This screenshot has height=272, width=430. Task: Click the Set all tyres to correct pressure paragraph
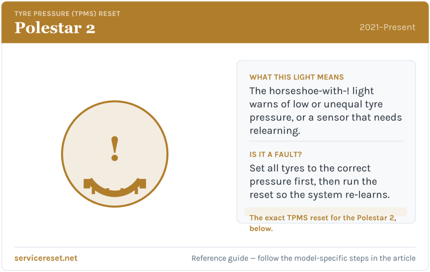click(x=320, y=181)
